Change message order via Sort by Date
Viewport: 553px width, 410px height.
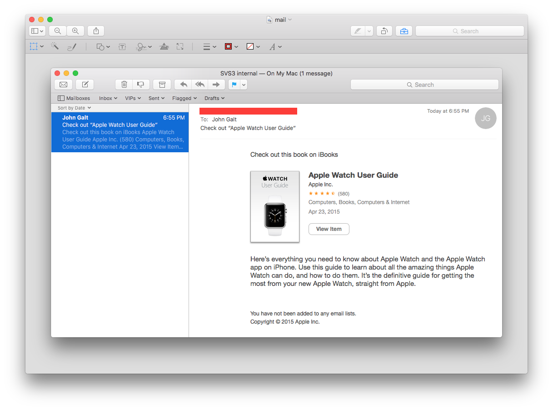(74, 108)
